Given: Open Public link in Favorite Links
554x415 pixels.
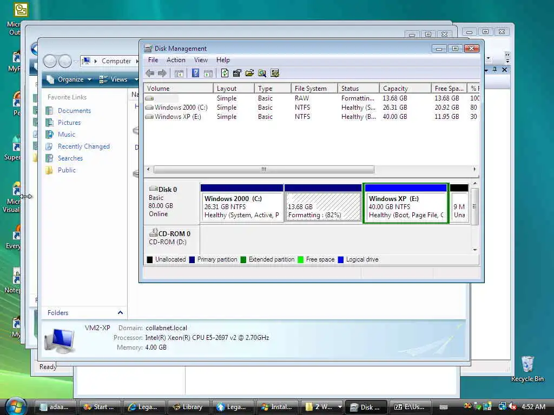Looking at the screenshot, I should click(67, 170).
